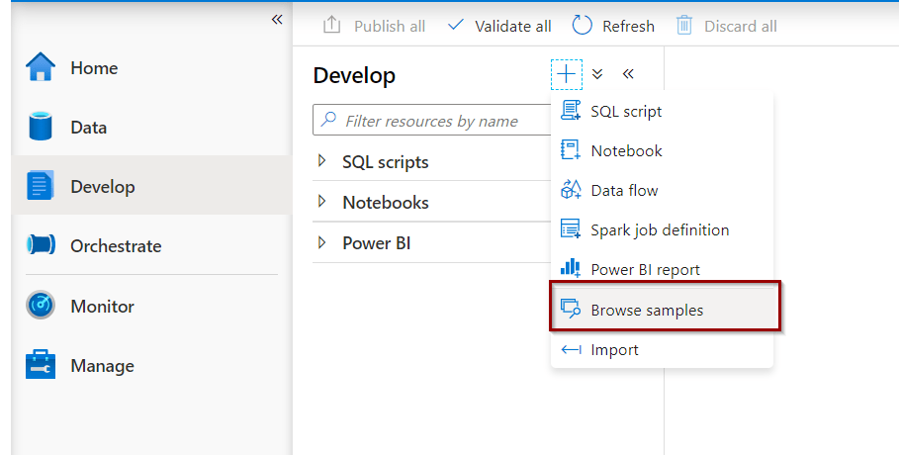Click the SQL script menu icon
Viewport: 899px width, 455px height.
571,110
